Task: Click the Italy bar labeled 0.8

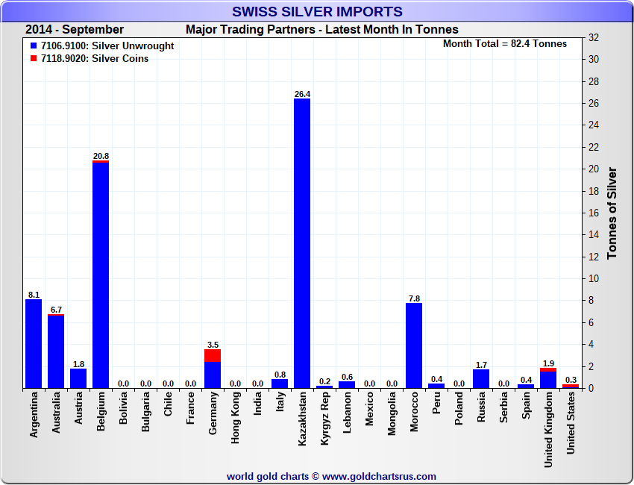Action: pos(280,384)
